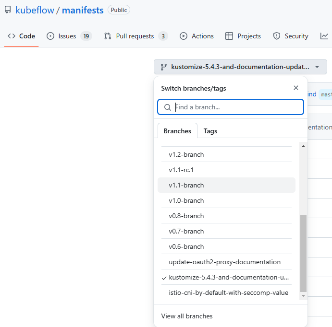Pick v0.7-branch from the list
The image size is (332, 327).
(227, 231)
